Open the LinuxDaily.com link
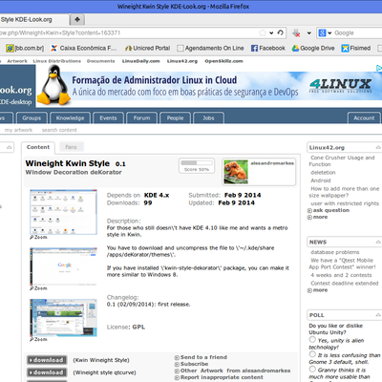 (x=141, y=61)
